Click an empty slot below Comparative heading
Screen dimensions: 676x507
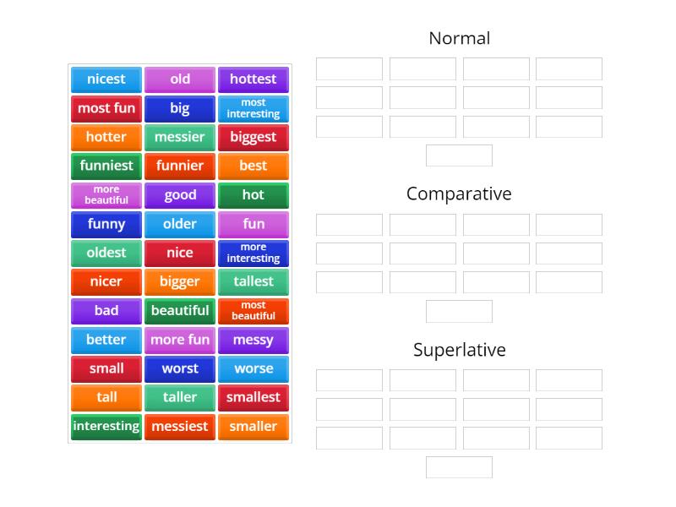(348, 225)
